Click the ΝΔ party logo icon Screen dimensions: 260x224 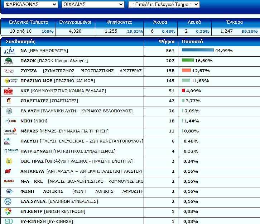point(9,51)
